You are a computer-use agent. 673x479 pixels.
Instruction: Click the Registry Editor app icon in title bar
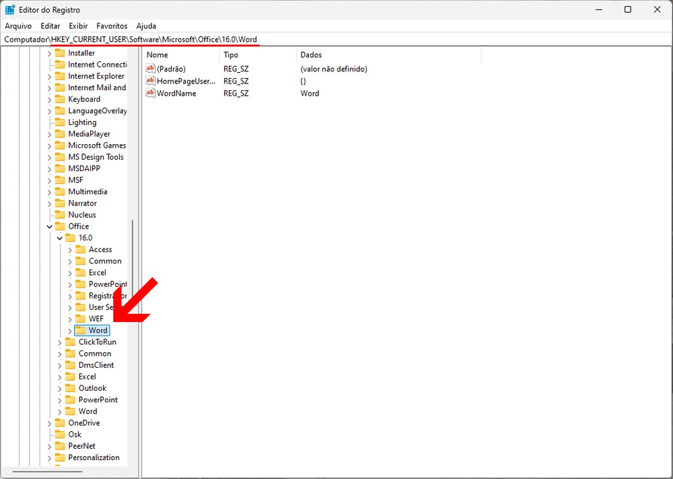[x=10, y=9]
